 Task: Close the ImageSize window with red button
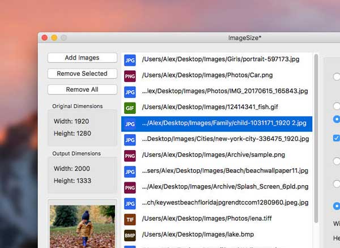click(x=45, y=38)
